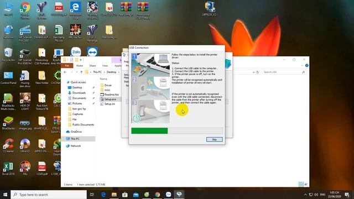354x199 pixels.
Task: Select the Driver folder in file list
Action: pyautogui.click(x=106, y=85)
